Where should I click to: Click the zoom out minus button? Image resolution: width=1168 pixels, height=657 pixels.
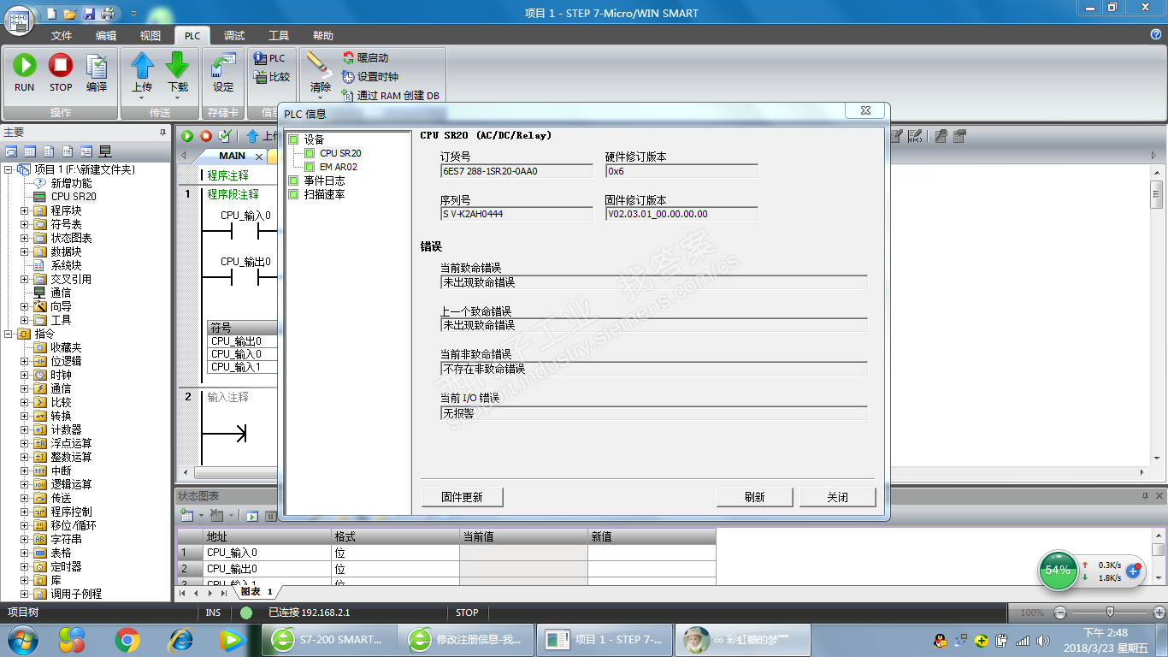(x=1060, y=613)
